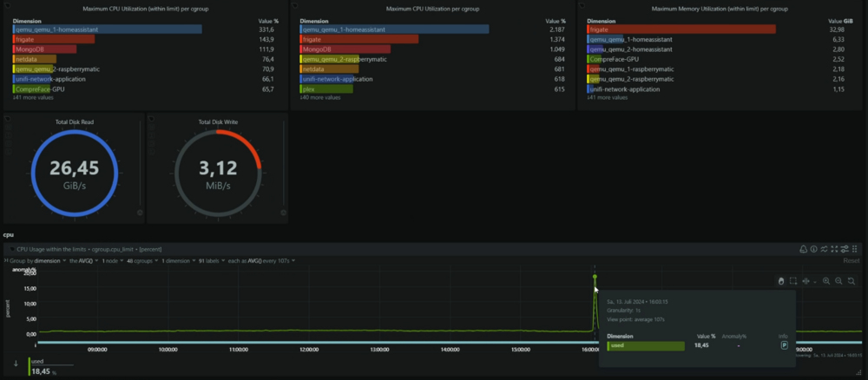Open the Group by dimension dropdown

tap(36, 260)
